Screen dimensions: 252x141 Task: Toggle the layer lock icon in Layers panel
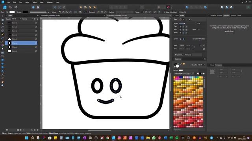pos(37,19)
